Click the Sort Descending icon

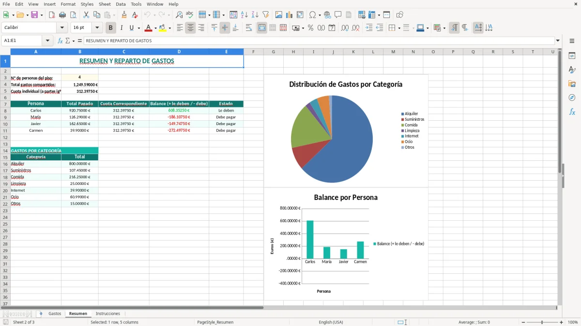[x=255, y=15]
